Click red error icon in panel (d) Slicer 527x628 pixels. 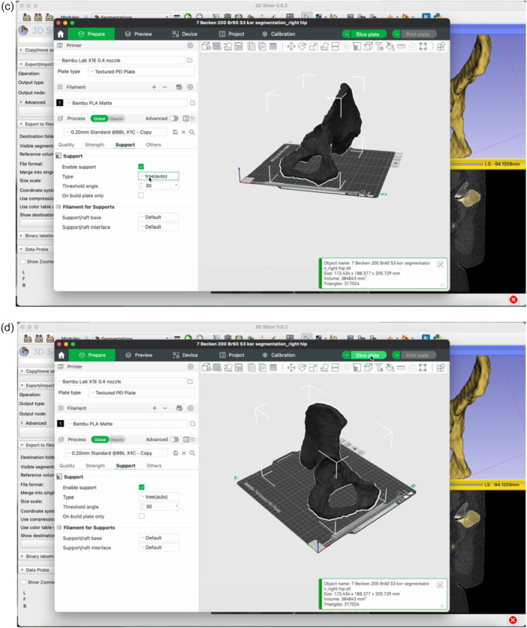tap(513, 620)
